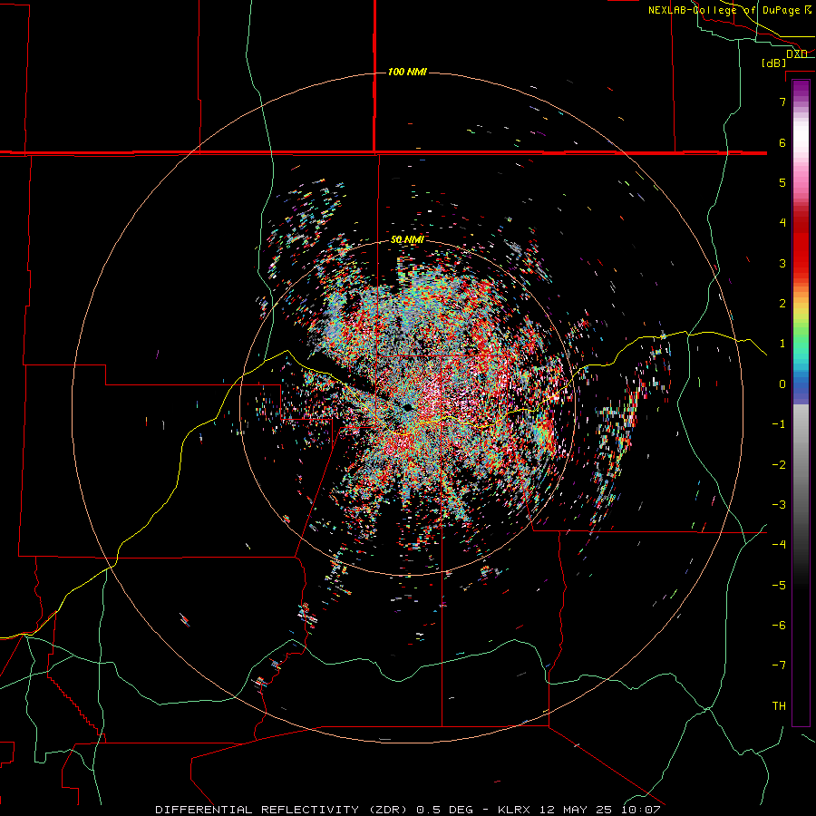The width and height of the screenshot is (816, 816).
Task: Click the purple top of the color scale
Action: tap(801, 89)
